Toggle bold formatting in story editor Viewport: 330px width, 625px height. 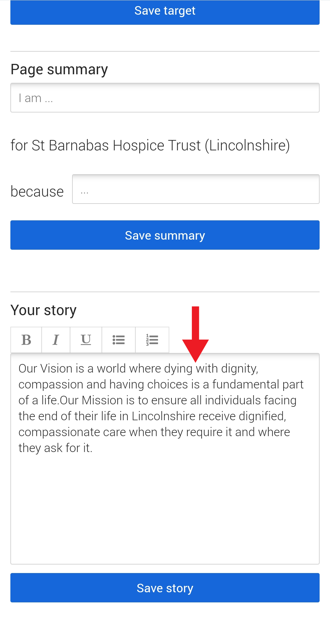click(26, 340)
